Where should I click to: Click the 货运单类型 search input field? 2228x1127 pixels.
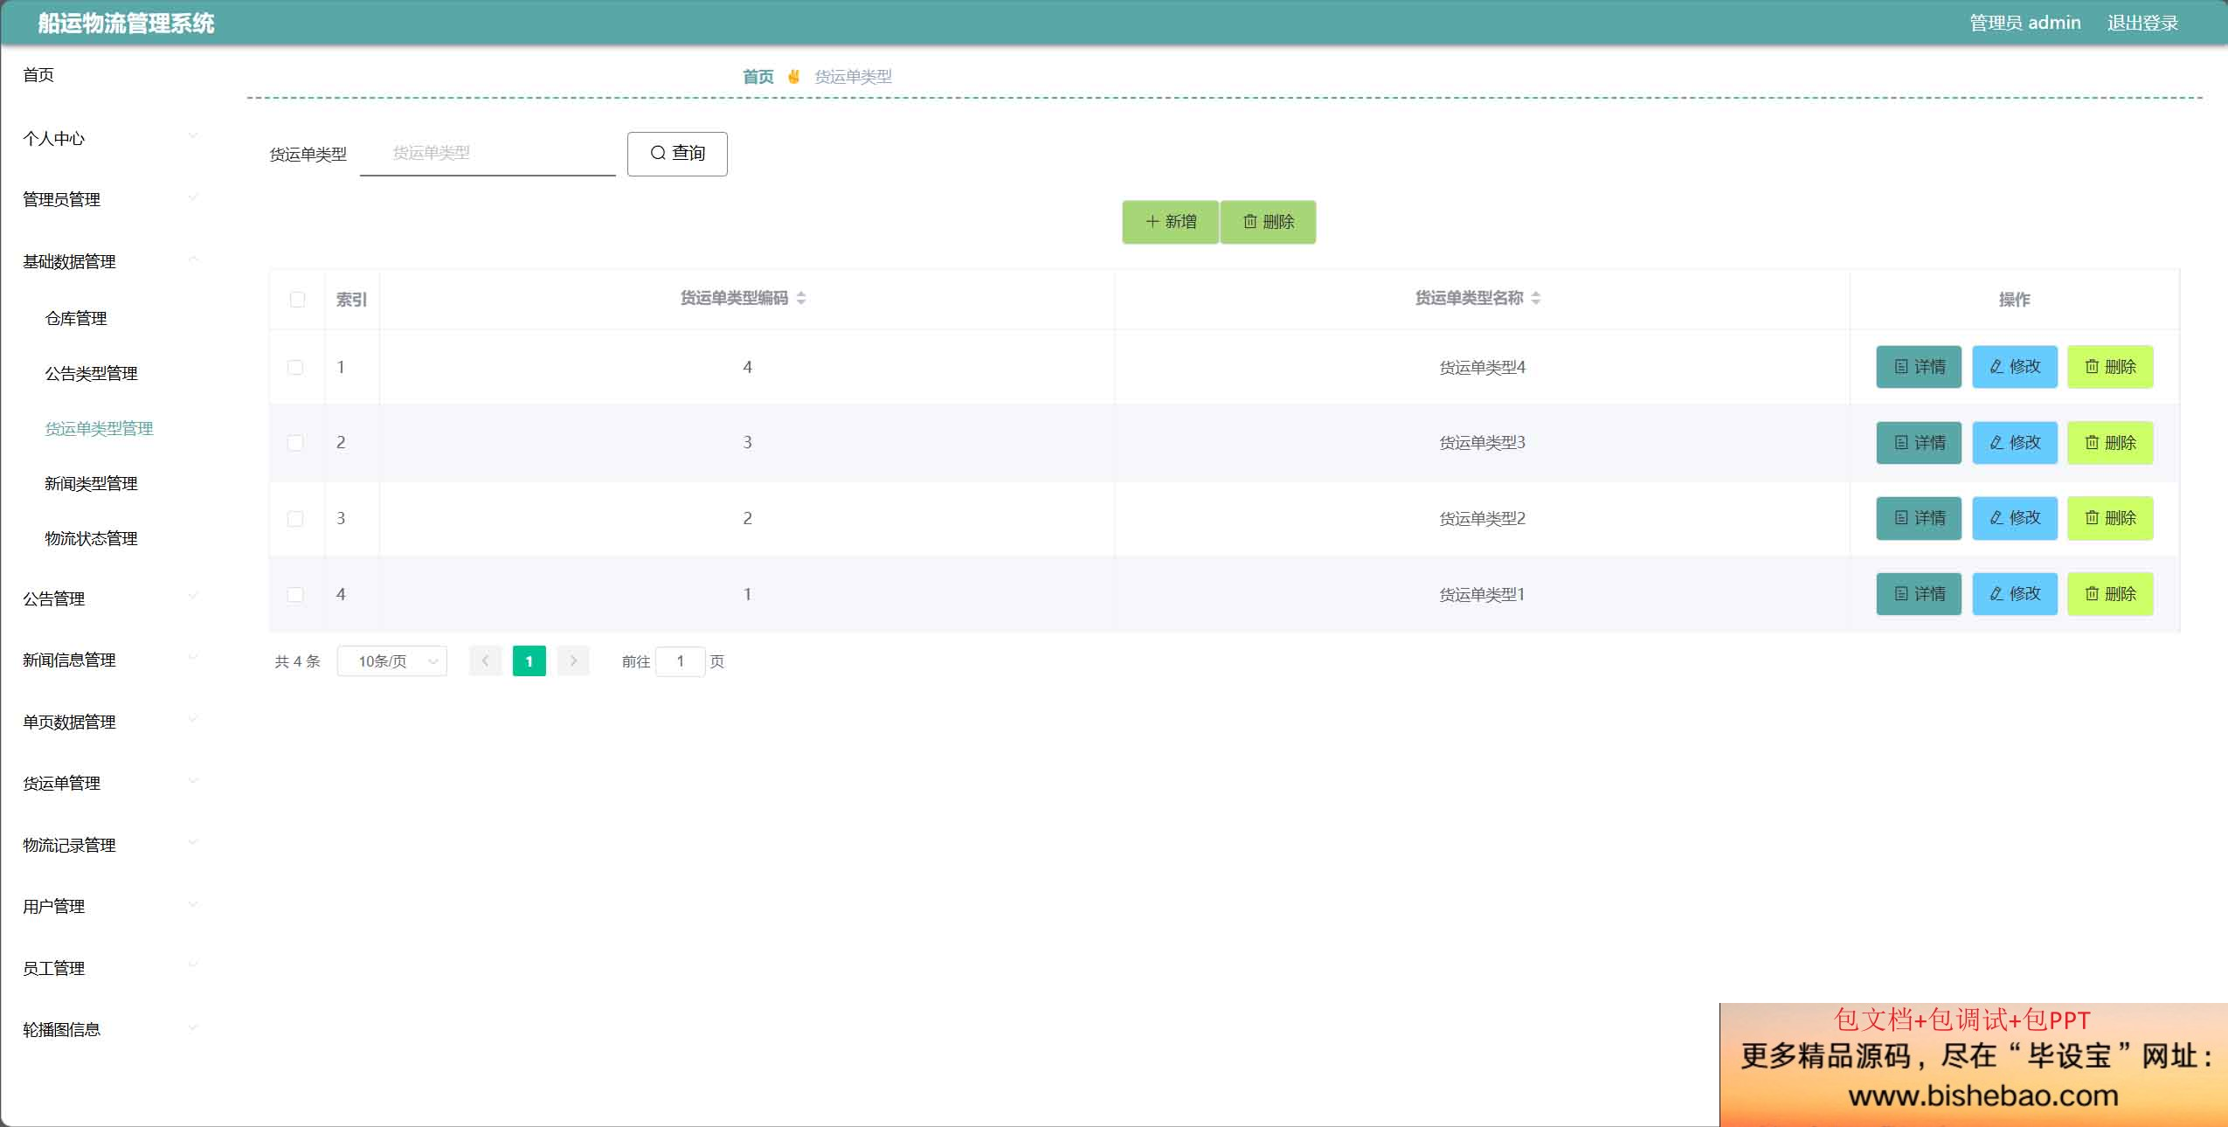pyautogui.click(x=488, y=154)
